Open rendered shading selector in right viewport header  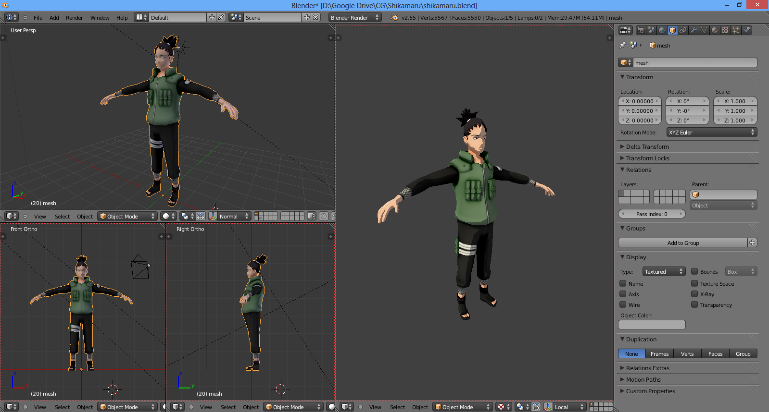pos(504,407)
